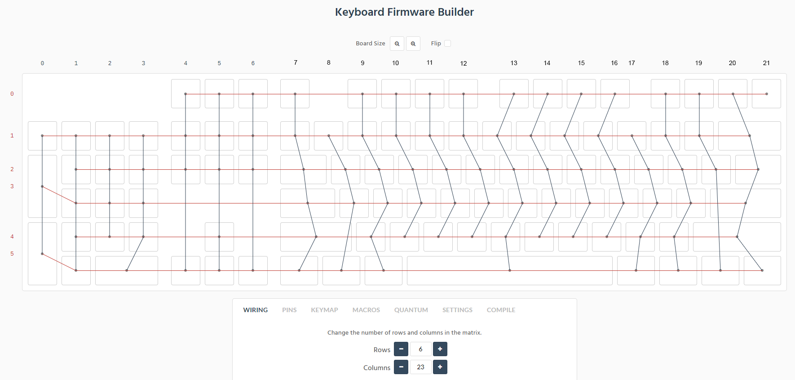Screen dimensions: 795x380
Task: Select the WIRING tab
Action: coord(256,310)
